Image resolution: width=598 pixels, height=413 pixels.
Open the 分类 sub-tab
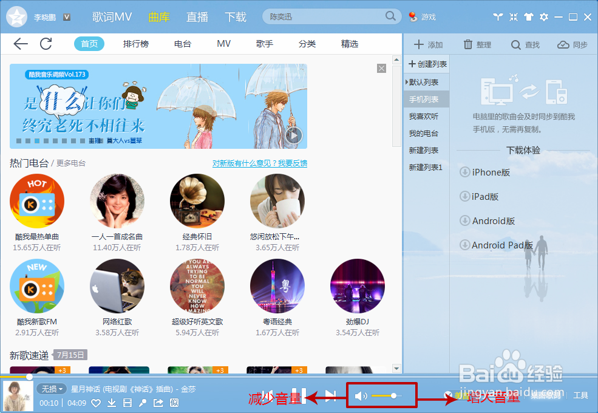pos(307,44)
